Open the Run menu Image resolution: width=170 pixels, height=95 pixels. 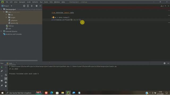(41, 2)
